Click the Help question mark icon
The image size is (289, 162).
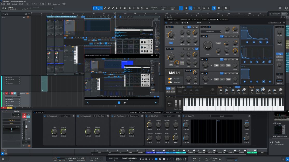click(x=208, y=8)
